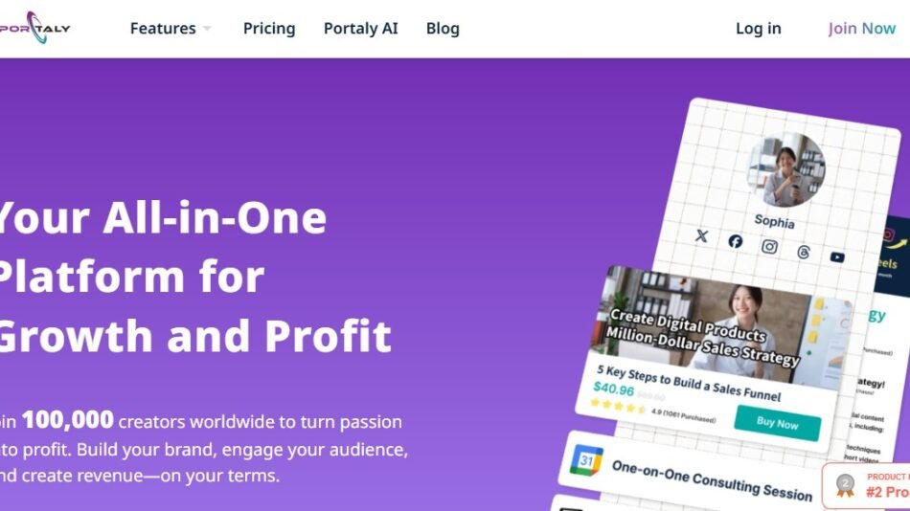Open the Instagram icon on the profile card

click(769, 246)
